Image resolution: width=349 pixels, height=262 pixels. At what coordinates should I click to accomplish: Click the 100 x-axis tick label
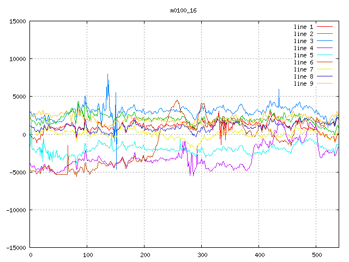tap(87, 255)
